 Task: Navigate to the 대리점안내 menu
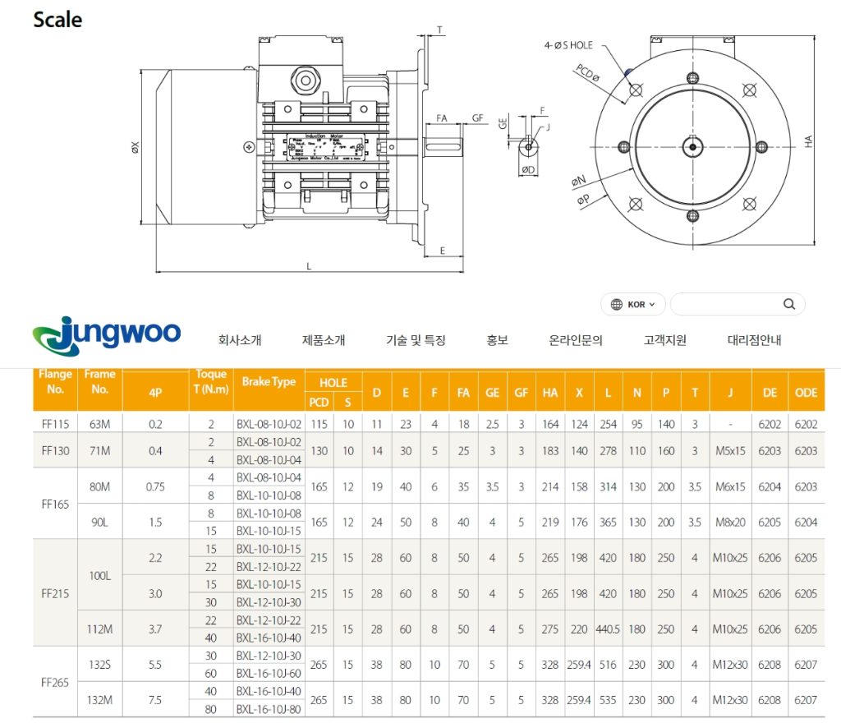(x=754, y=340)
